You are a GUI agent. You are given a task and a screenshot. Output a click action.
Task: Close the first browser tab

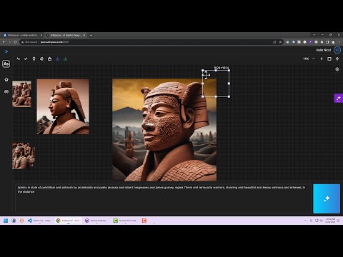click(x=41, y=35)
